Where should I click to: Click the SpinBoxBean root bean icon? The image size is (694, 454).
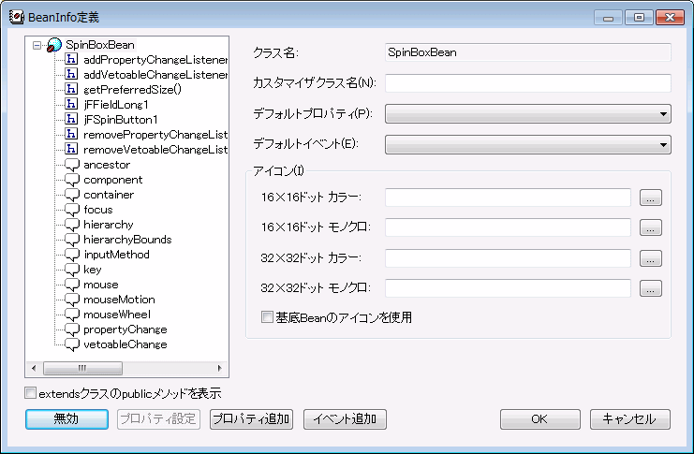[x=54, y=45]
